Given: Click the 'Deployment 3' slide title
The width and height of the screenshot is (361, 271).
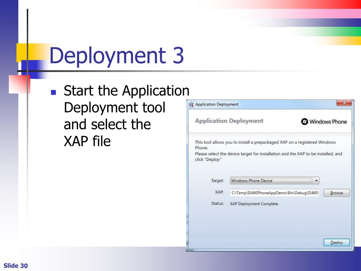Looking at the screenshot, I should 116,55.
